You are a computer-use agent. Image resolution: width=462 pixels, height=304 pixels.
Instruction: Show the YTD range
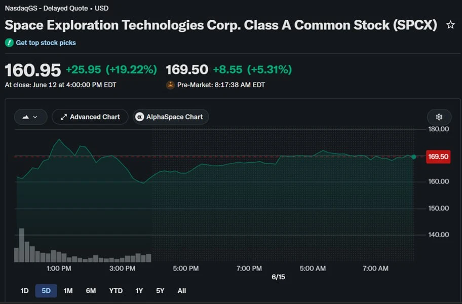116,291
